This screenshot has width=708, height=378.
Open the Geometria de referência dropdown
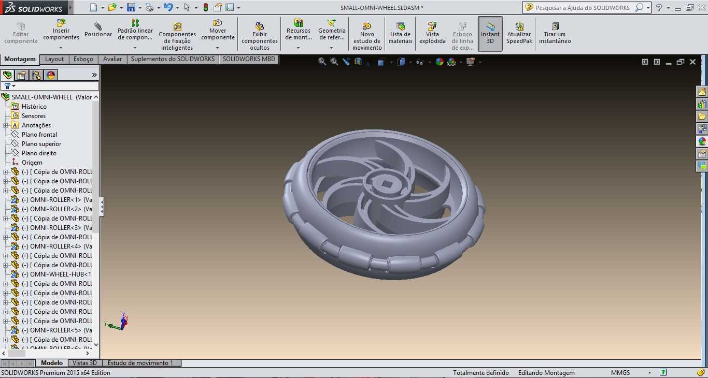click(331, 48)
